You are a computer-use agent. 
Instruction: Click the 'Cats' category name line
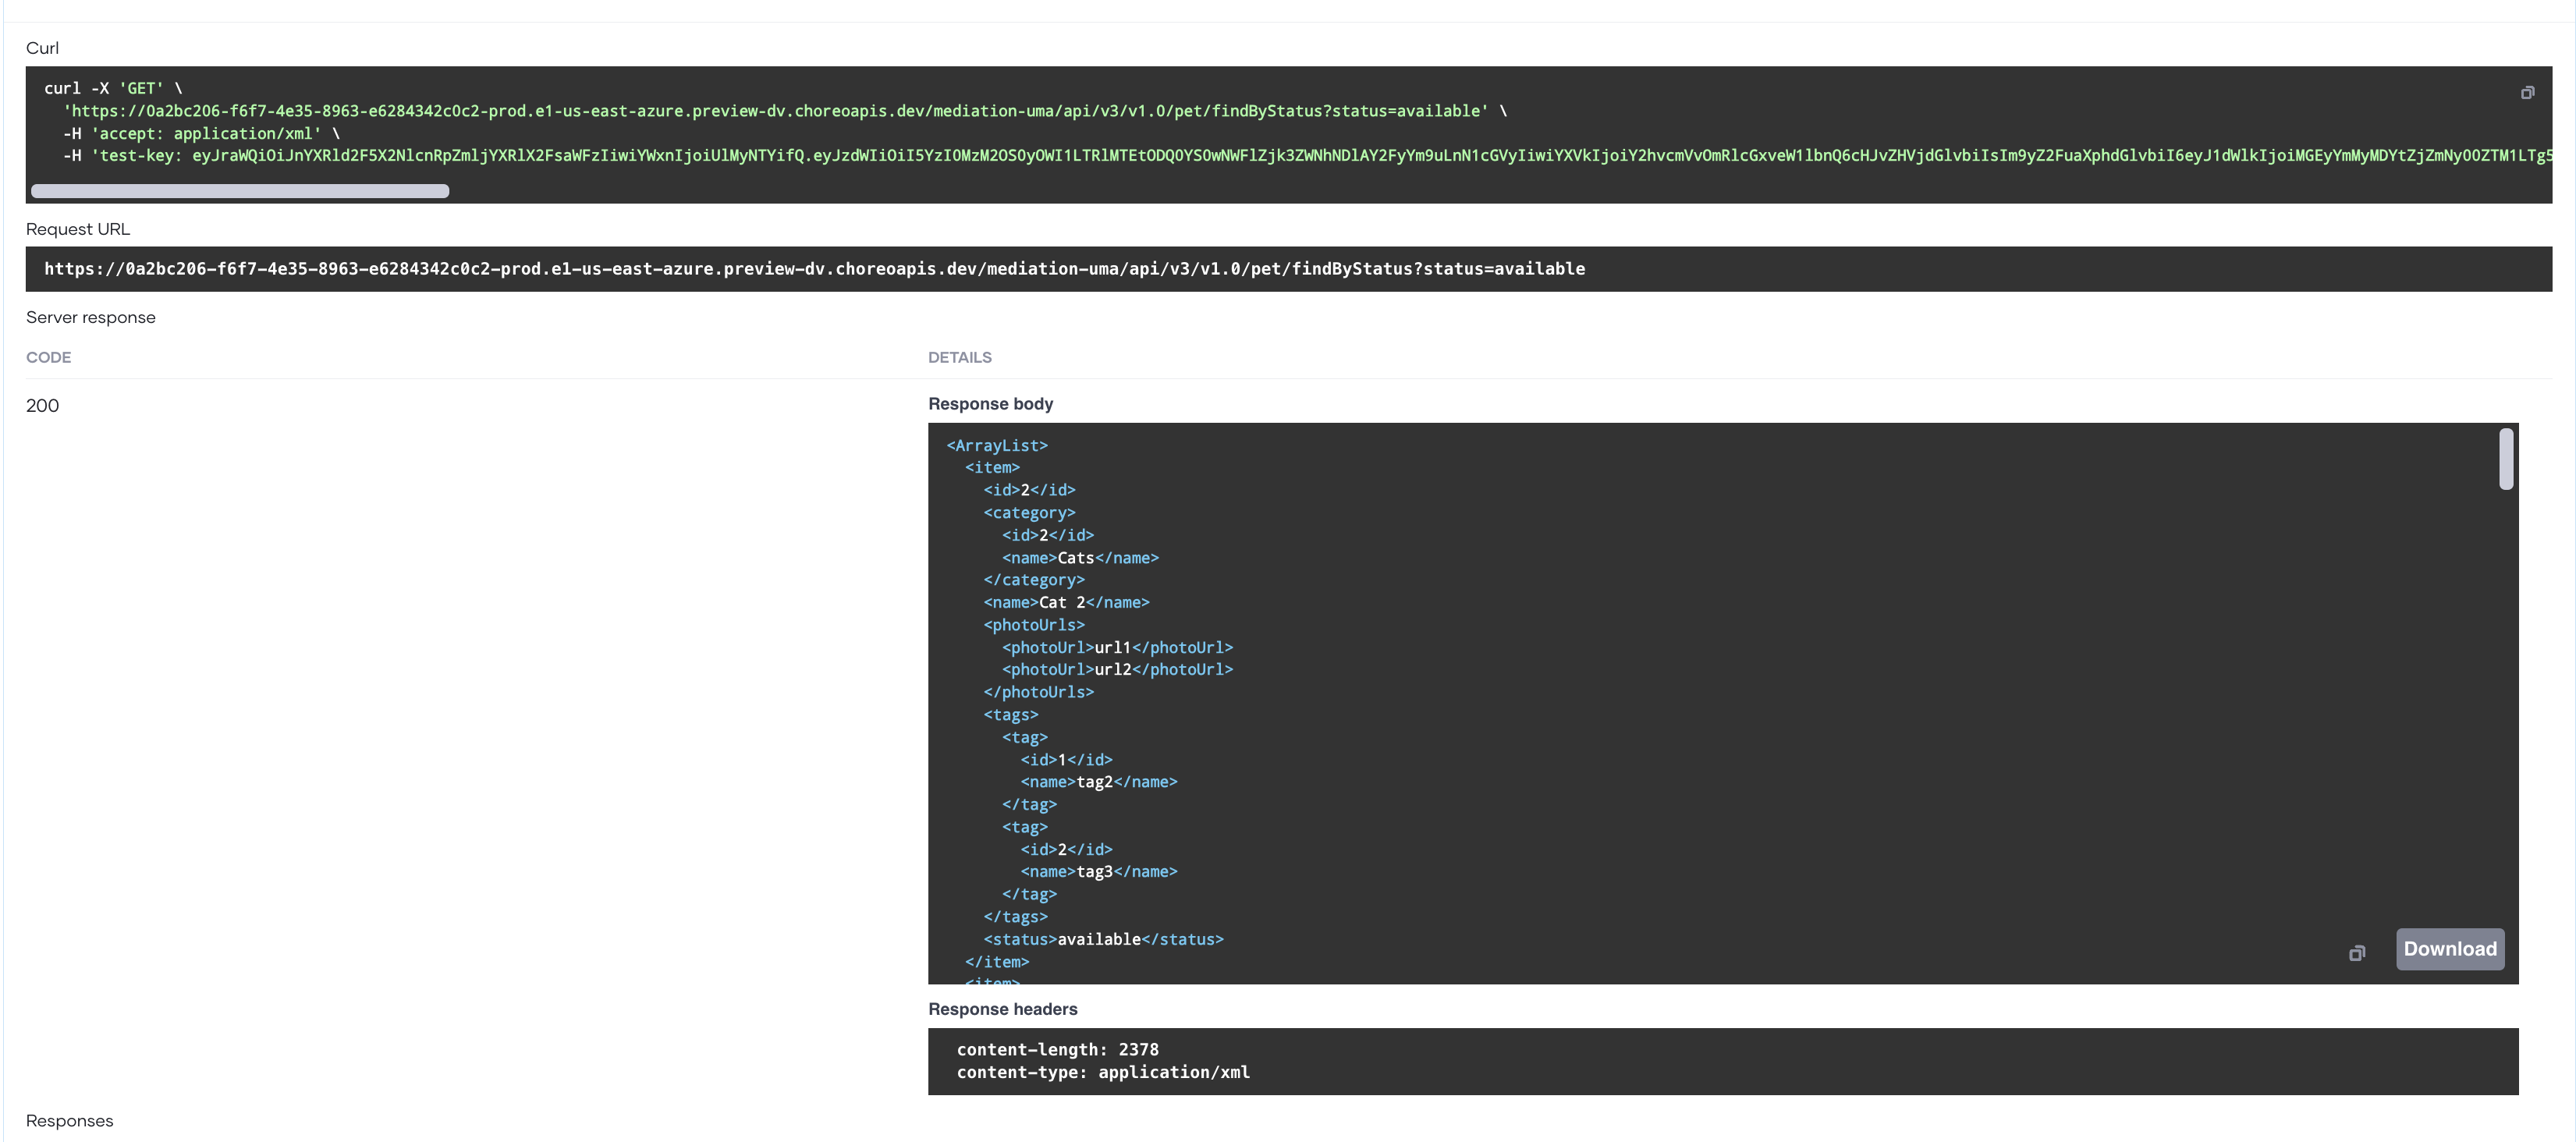[1079, 558]
